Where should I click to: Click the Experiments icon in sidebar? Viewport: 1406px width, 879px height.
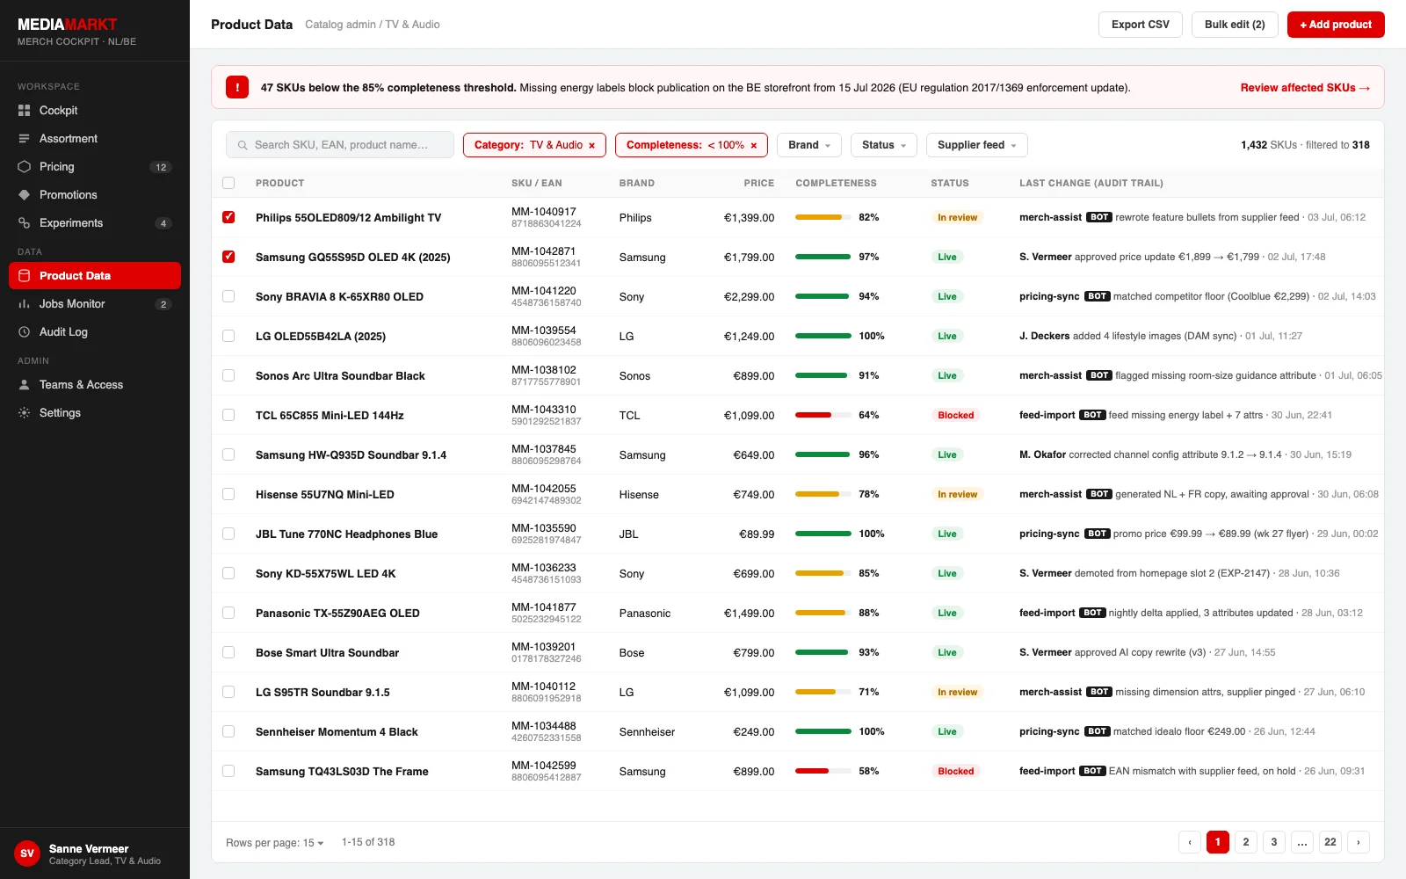(x=25, y=223)
